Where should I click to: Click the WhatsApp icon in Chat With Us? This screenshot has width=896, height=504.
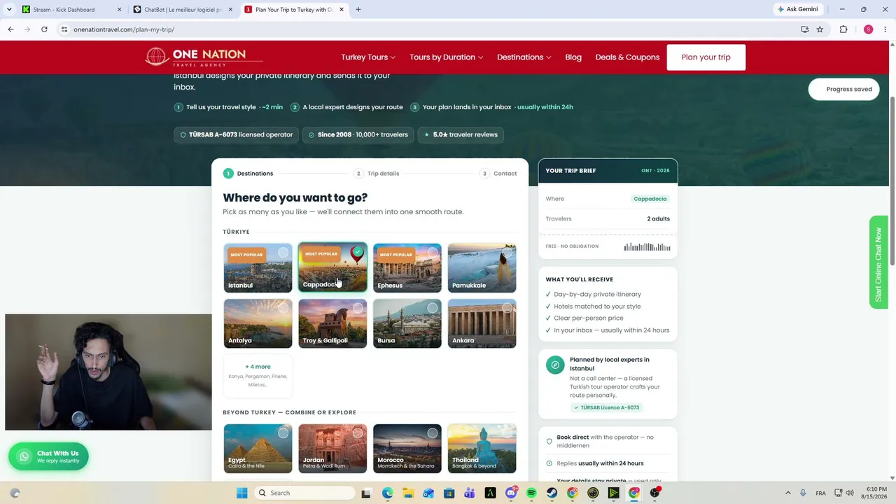(x=24, y=456)
